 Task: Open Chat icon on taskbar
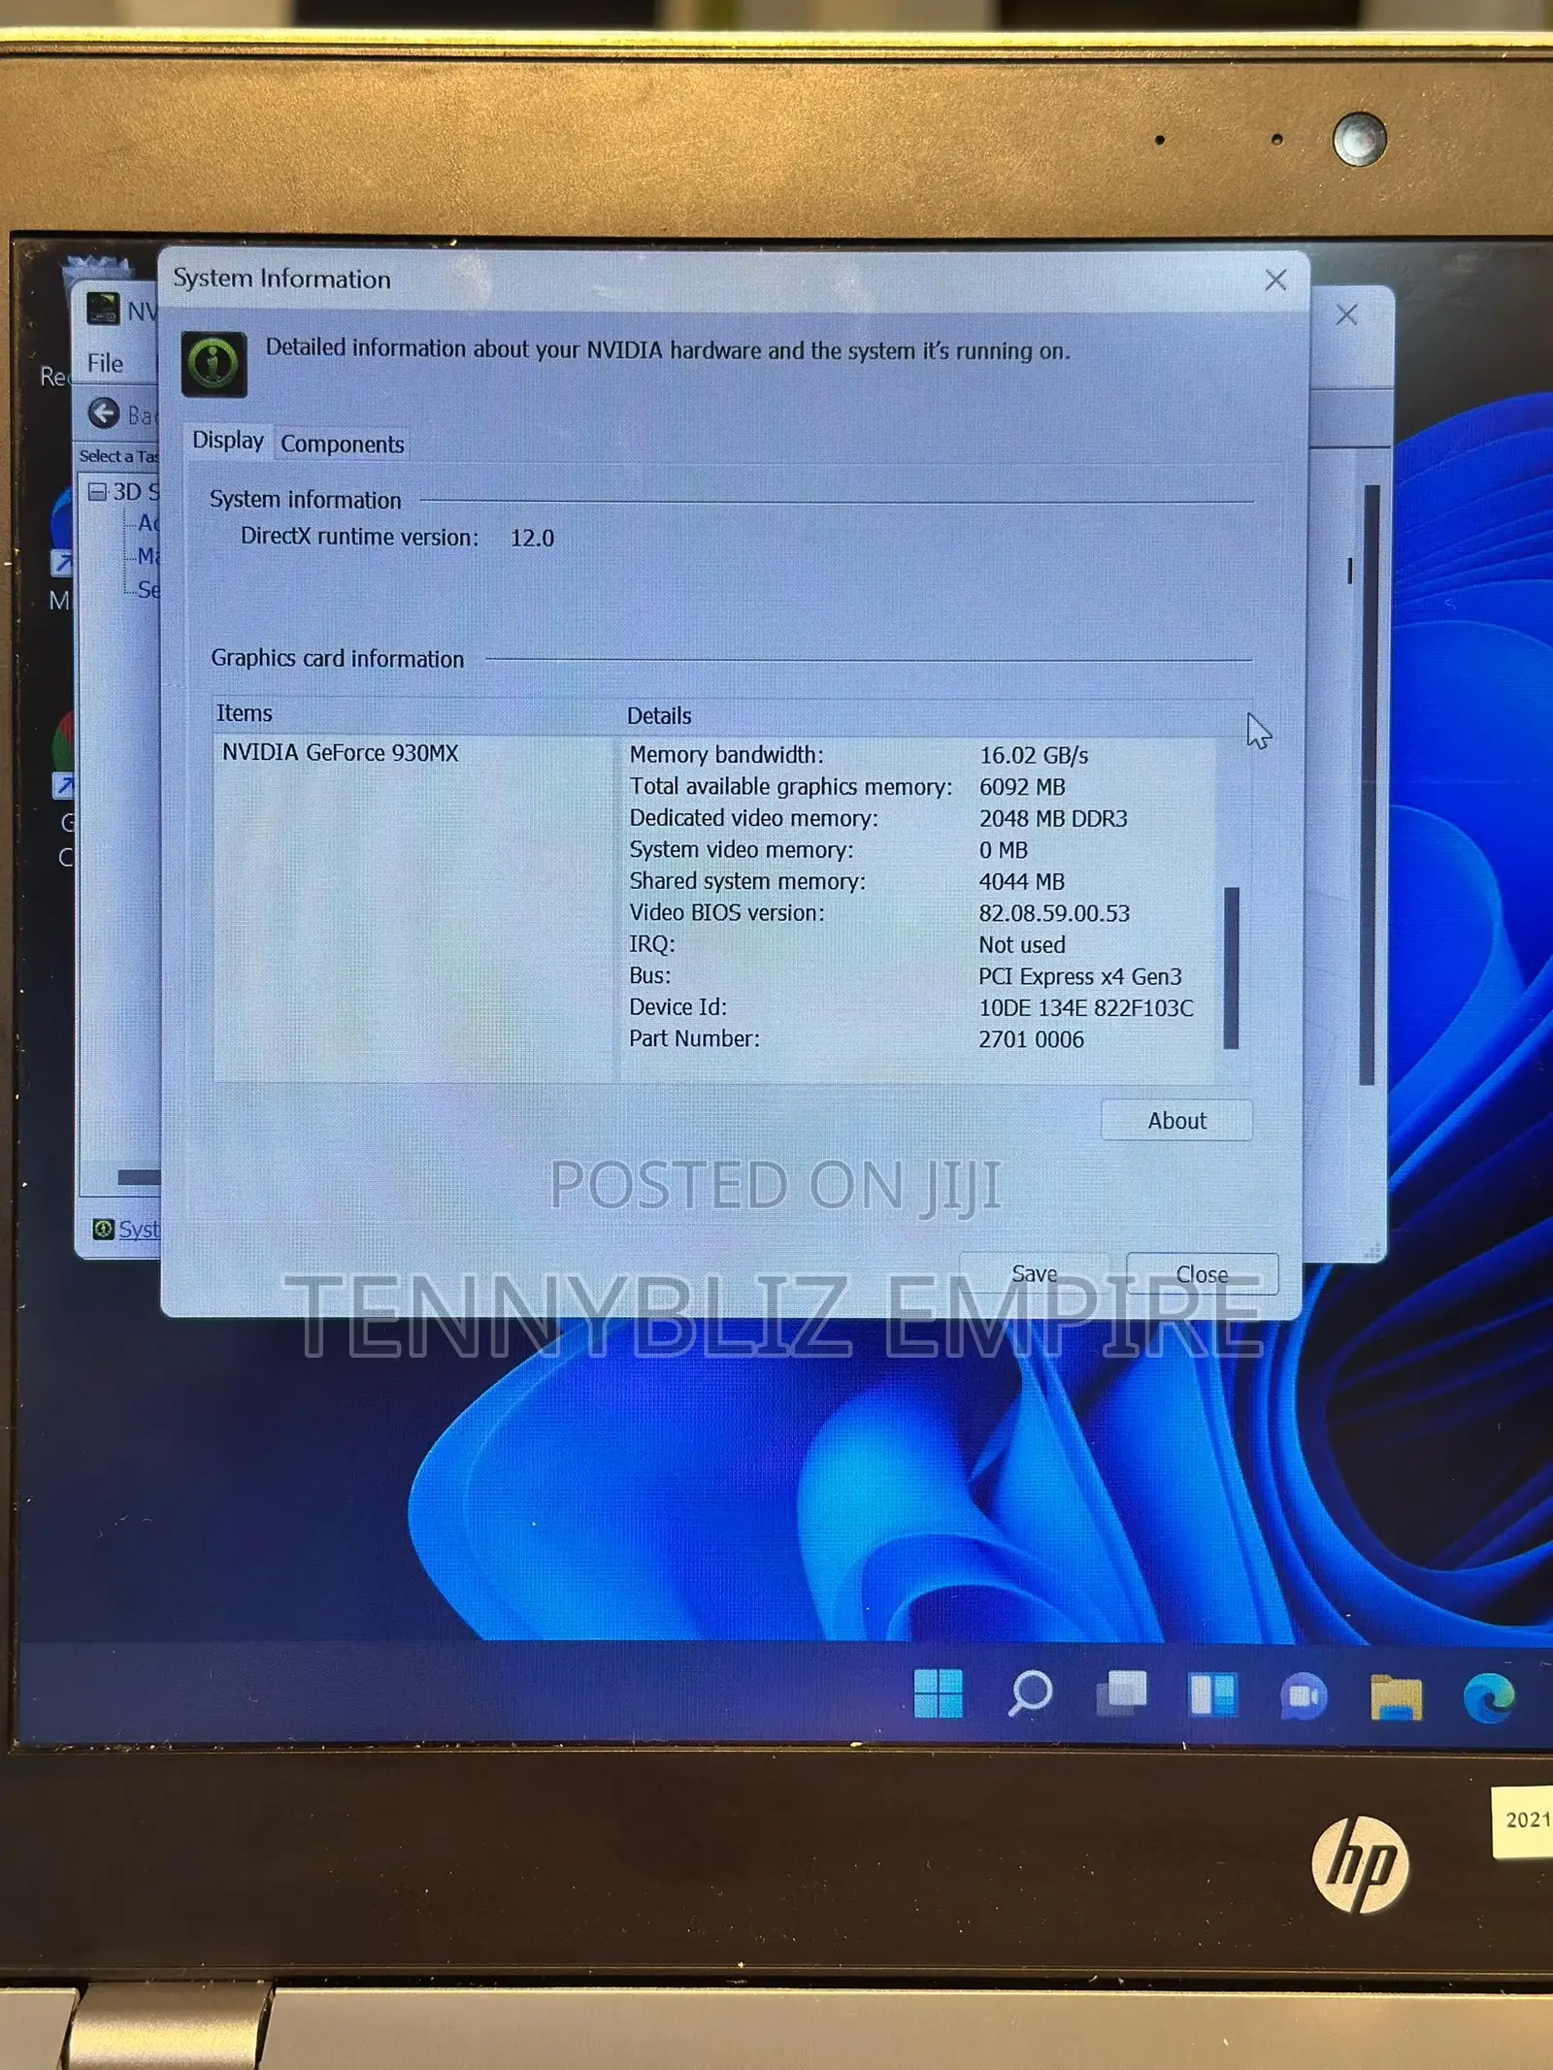pos(1304,1696)
